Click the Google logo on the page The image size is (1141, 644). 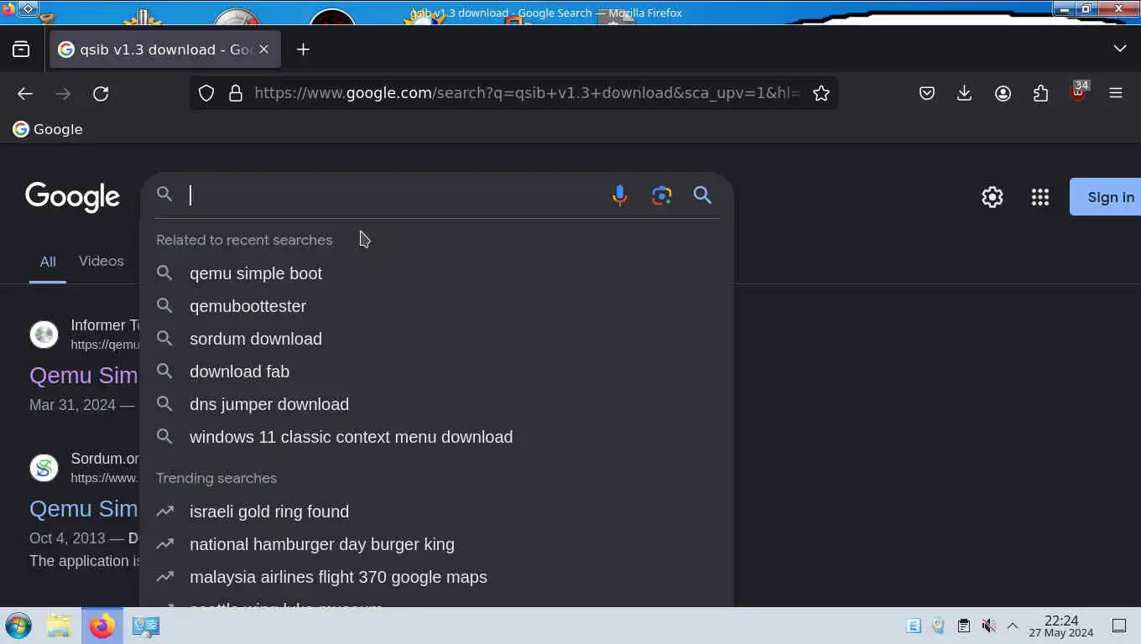pyautogui.click(x=72, y=197)
